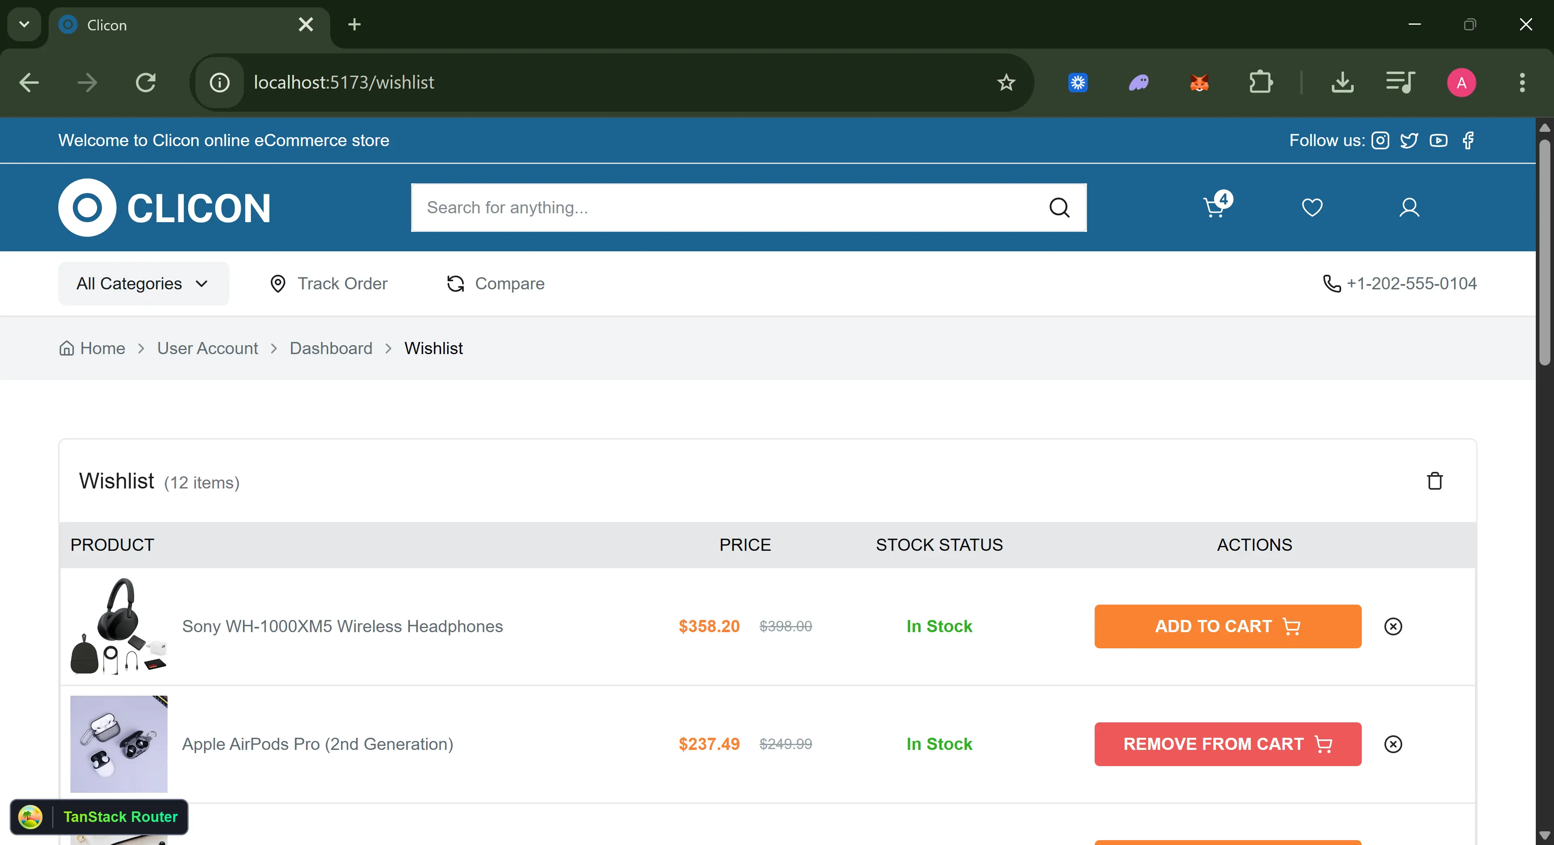This screenshot has width=1554, height=845.
Task: Clear the wishlist with the trash icon
Action: (x=1435, y=481)
